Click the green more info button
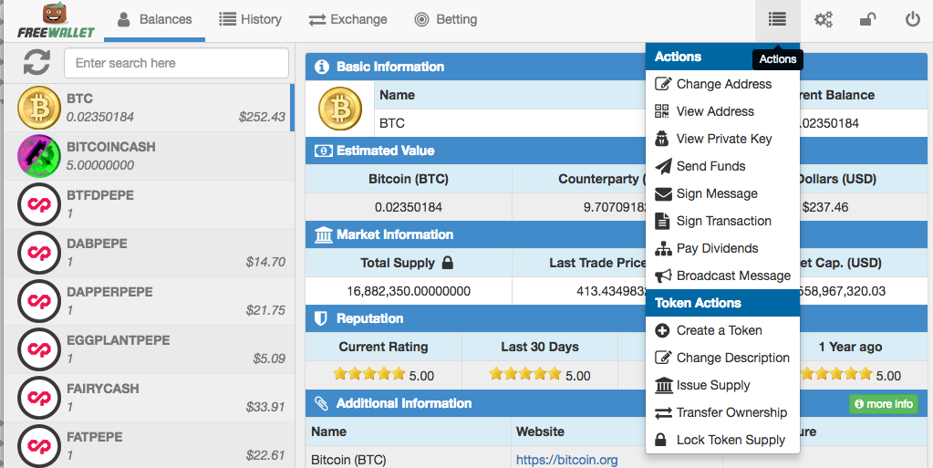The image size is (933, 468). tap(884, 404)
